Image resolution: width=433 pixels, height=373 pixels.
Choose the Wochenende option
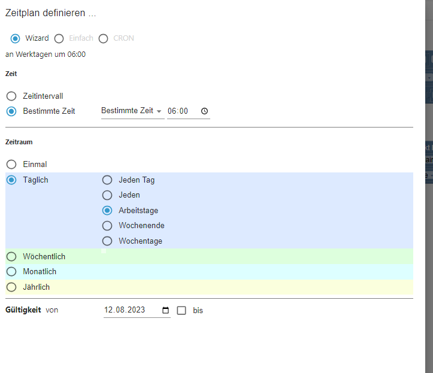[107, 226]
